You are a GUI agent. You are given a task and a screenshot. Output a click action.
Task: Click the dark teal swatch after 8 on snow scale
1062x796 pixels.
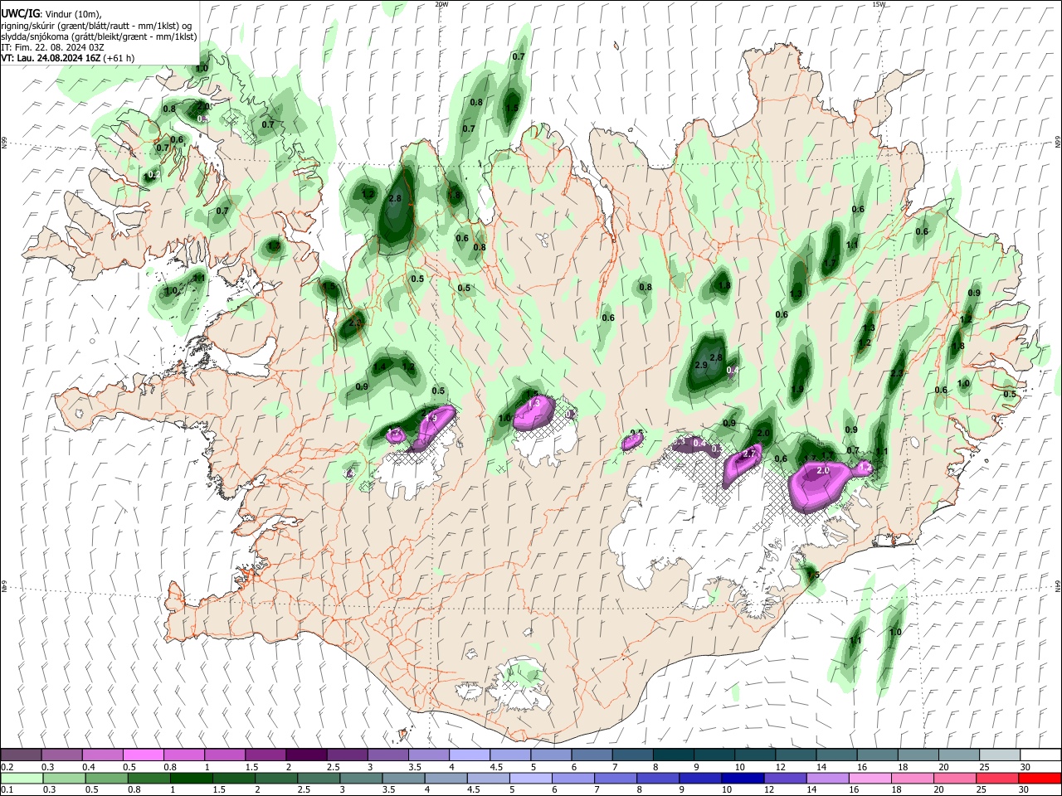coord(674,755)
